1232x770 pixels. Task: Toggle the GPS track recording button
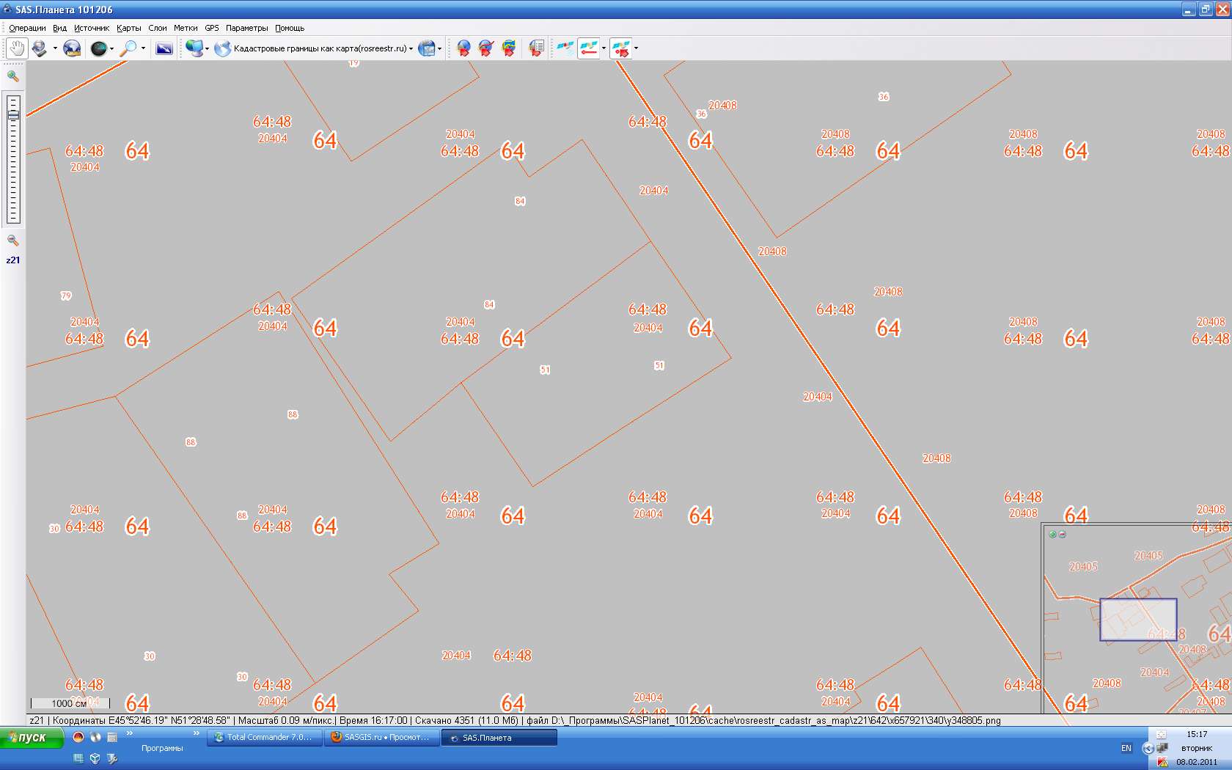tap(589, 48)
